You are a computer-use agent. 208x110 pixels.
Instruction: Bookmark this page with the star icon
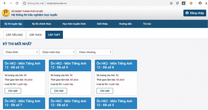171,3
